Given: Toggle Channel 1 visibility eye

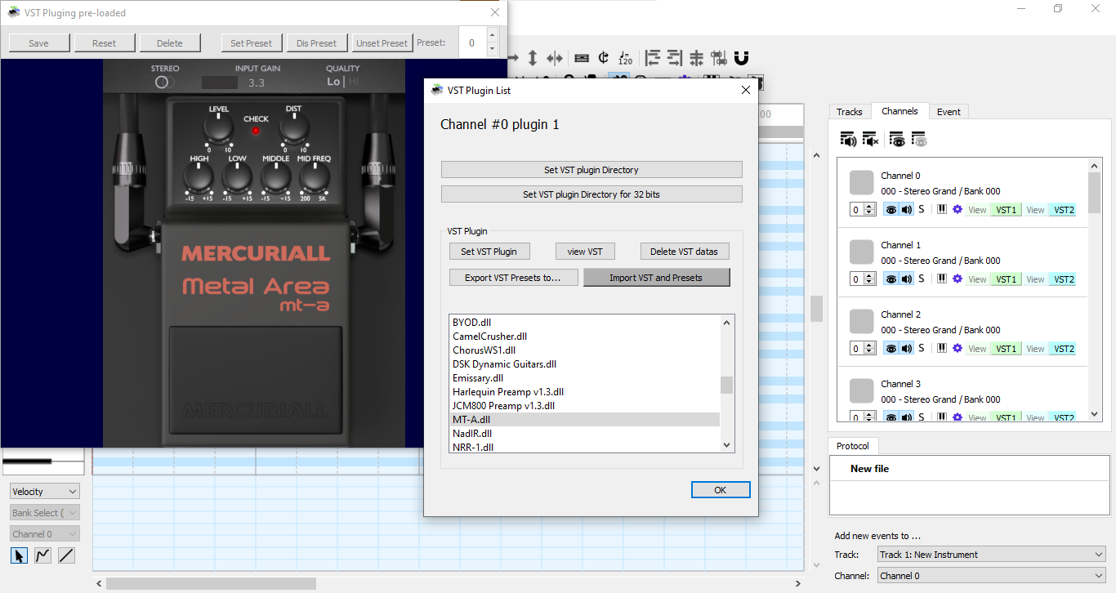Looking at the screenshot, I should click(891, 279).
